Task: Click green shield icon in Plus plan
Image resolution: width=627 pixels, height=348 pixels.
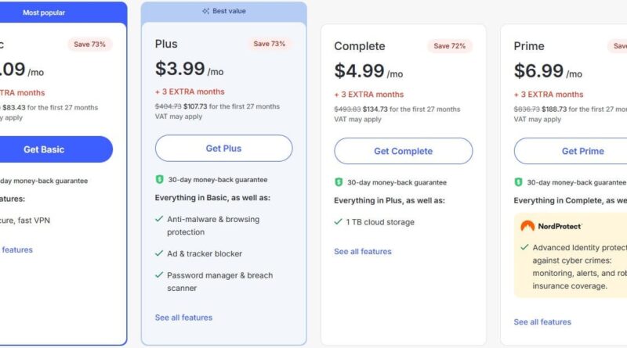Action: pyautogui.click(x=159, y=180)
